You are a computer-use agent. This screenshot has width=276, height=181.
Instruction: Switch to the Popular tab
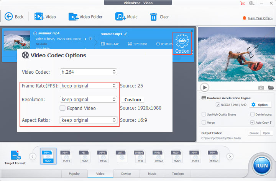point(74,174)
